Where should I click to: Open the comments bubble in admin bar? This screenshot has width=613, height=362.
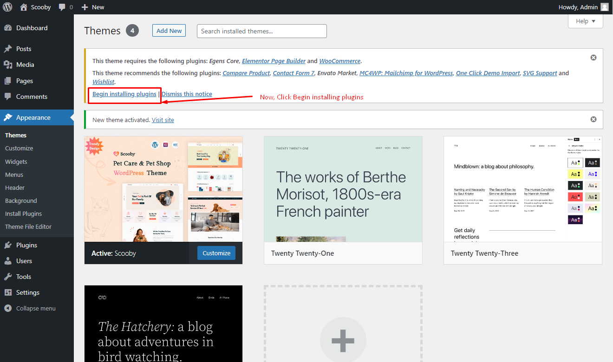(x=62, y=7)
